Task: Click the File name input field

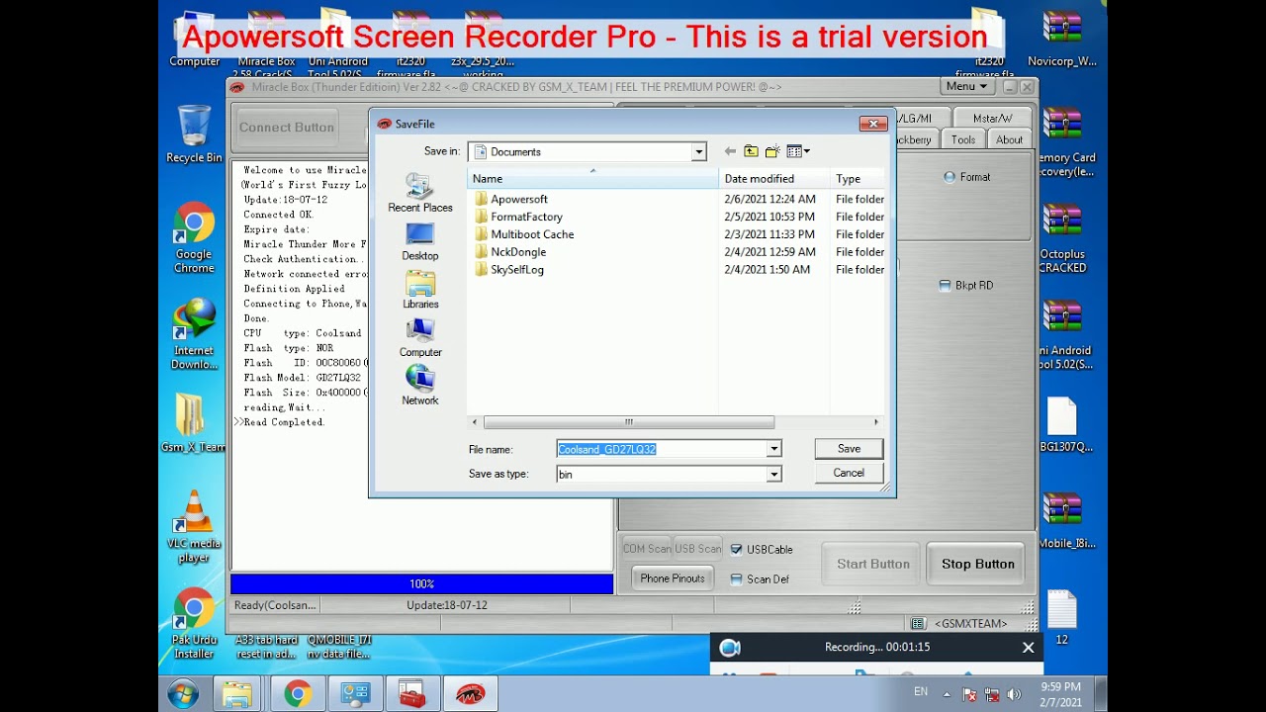Action: click(662, 449)
